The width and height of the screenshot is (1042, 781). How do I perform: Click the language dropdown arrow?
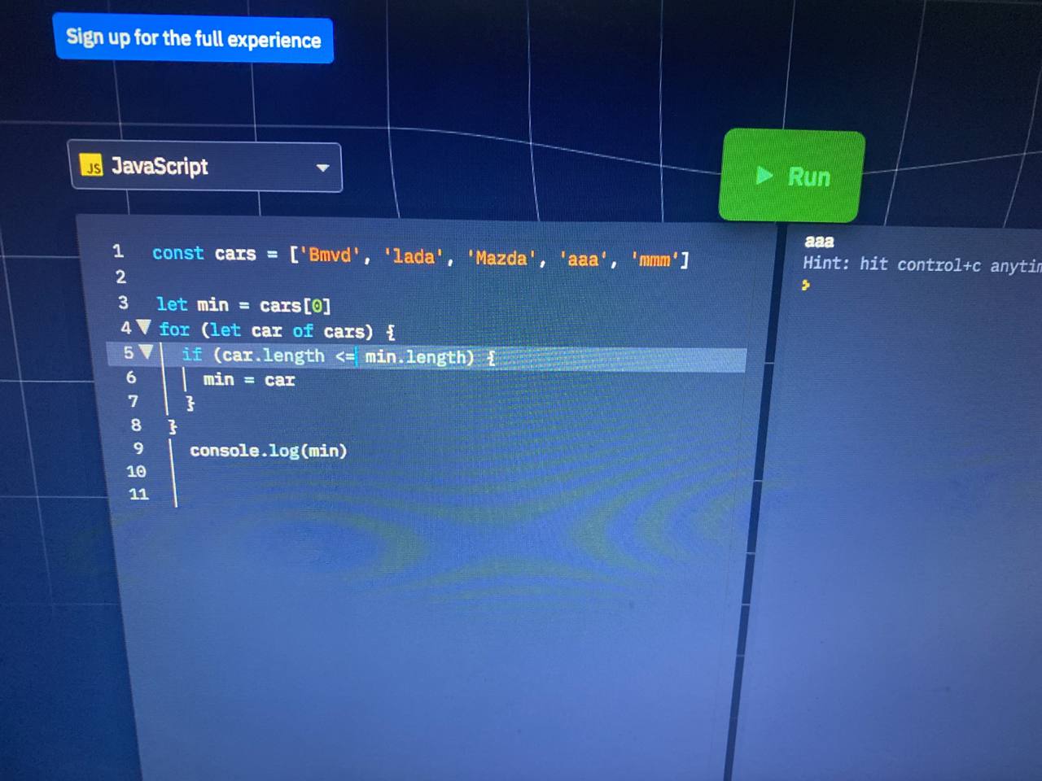[x=322, y=168]
